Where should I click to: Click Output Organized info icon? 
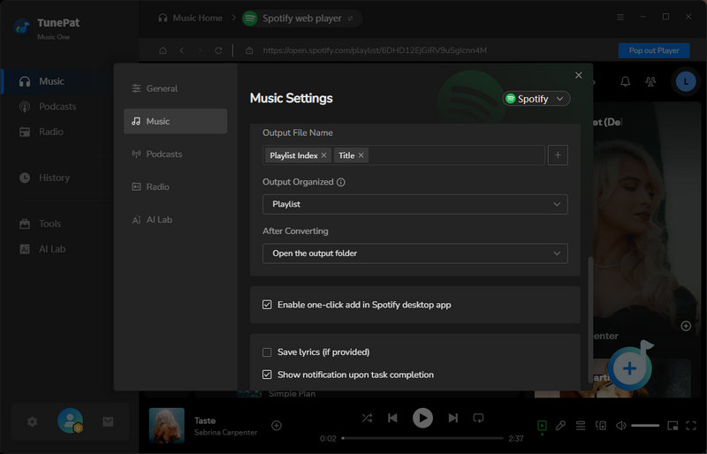(x=341, y=182)
